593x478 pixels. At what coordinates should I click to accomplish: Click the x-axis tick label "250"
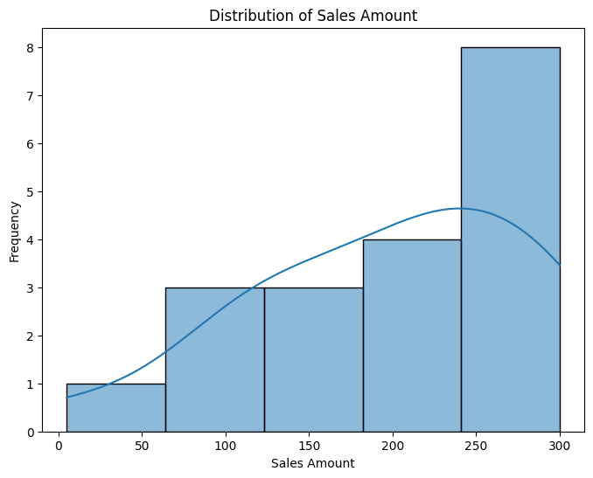pos(476,446)
